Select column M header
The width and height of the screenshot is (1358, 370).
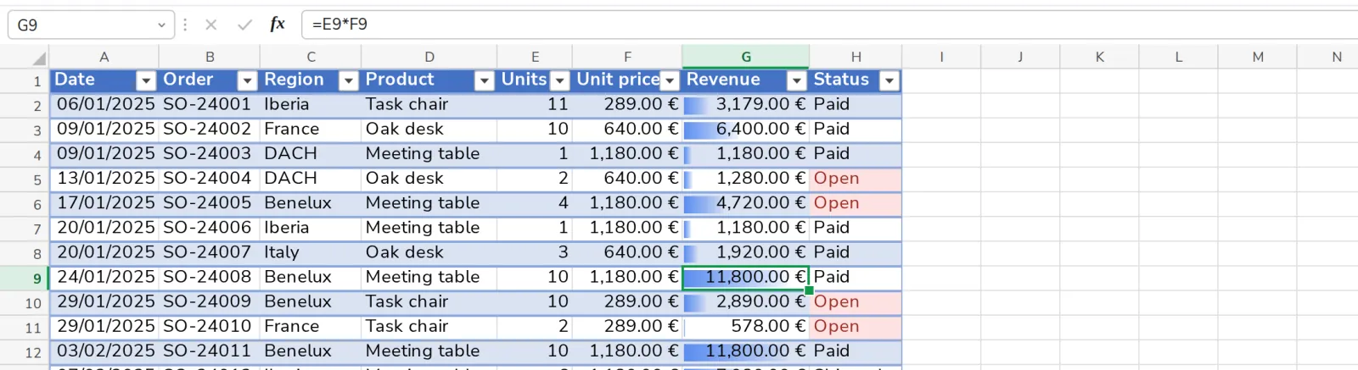(1258, 57)
